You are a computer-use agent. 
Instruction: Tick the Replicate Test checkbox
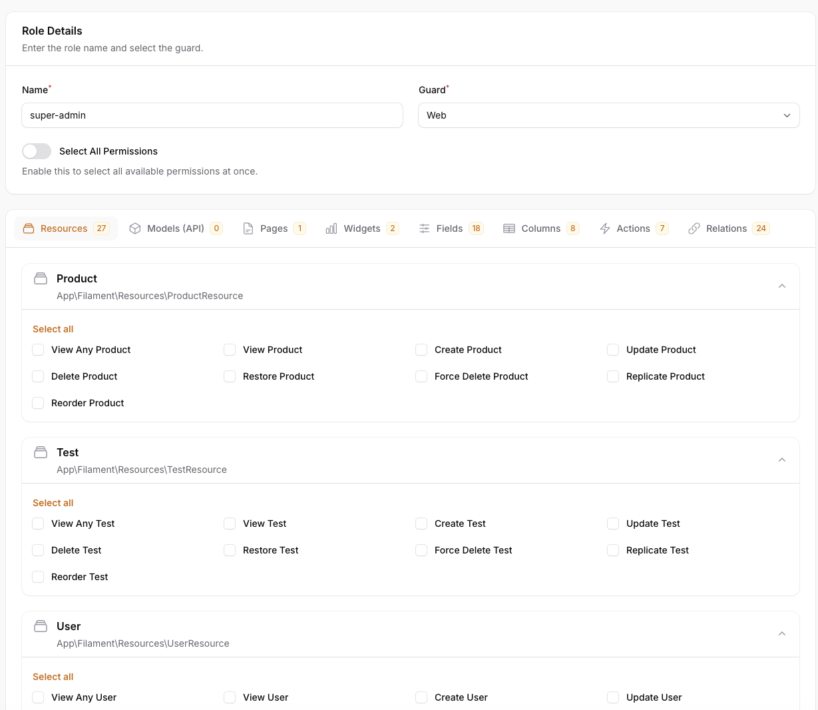click(613, 550)
